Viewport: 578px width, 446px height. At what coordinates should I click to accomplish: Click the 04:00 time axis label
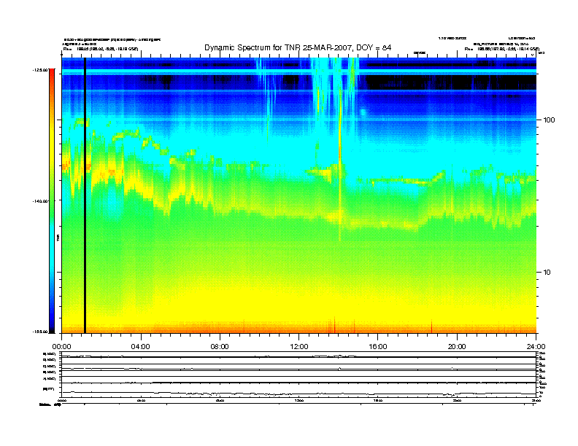[141, 347]
